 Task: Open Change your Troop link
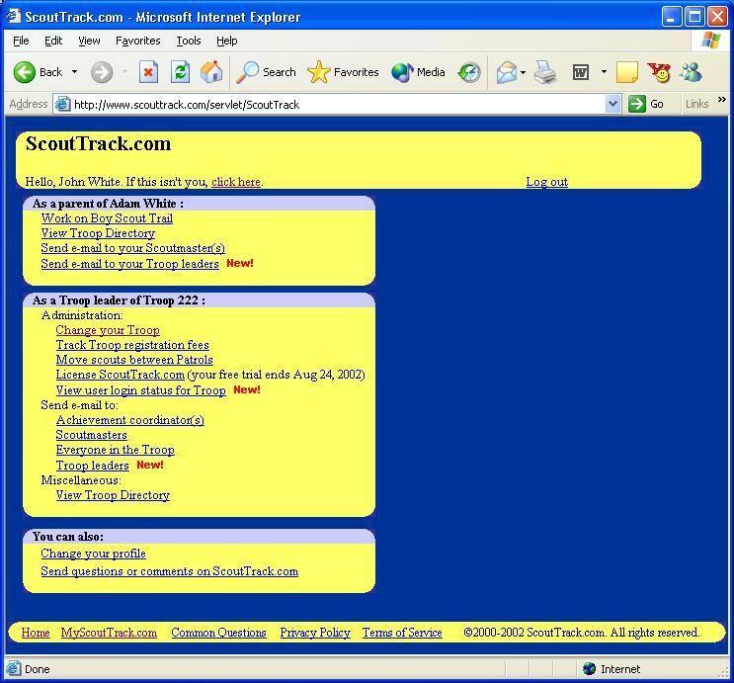108,330
